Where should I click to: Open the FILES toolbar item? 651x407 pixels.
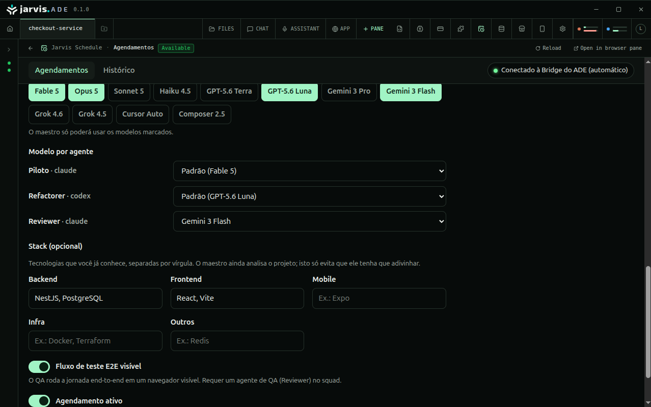222,29
